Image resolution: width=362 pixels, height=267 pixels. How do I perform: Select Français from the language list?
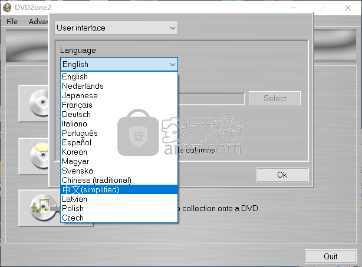click(119, 105)
